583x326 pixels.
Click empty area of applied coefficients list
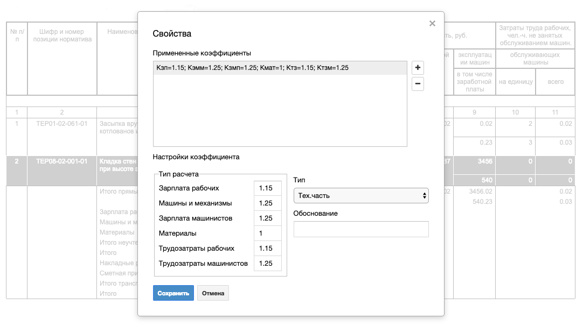pyautogui.click(x=280, y=113)
